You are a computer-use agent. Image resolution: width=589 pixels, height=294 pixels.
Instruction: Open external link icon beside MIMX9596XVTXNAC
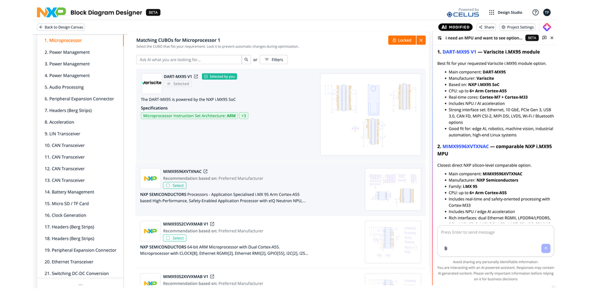pyautogui.click(x=205, y=171)
